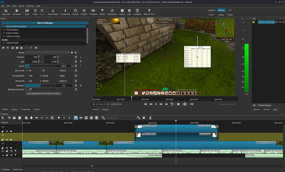Switch to the Color layout
The width and height of the screenshot is (285, 172).
click(211, 15)
